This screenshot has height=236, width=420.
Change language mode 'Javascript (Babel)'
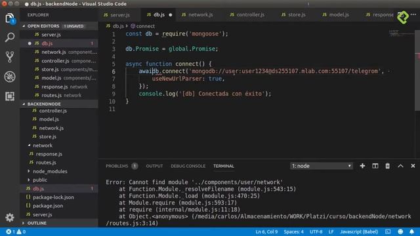tap(359, 231)
